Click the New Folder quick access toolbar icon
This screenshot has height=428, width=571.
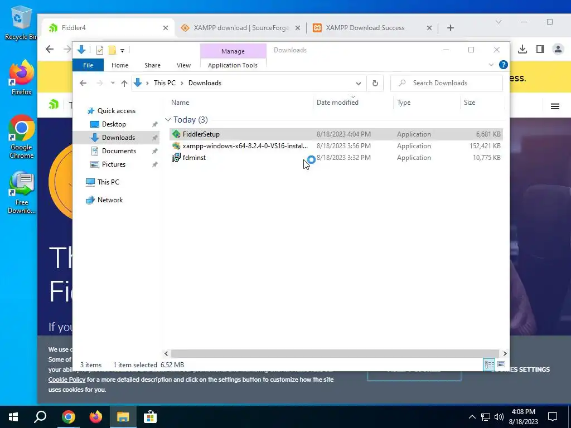(x=112, y=50)
